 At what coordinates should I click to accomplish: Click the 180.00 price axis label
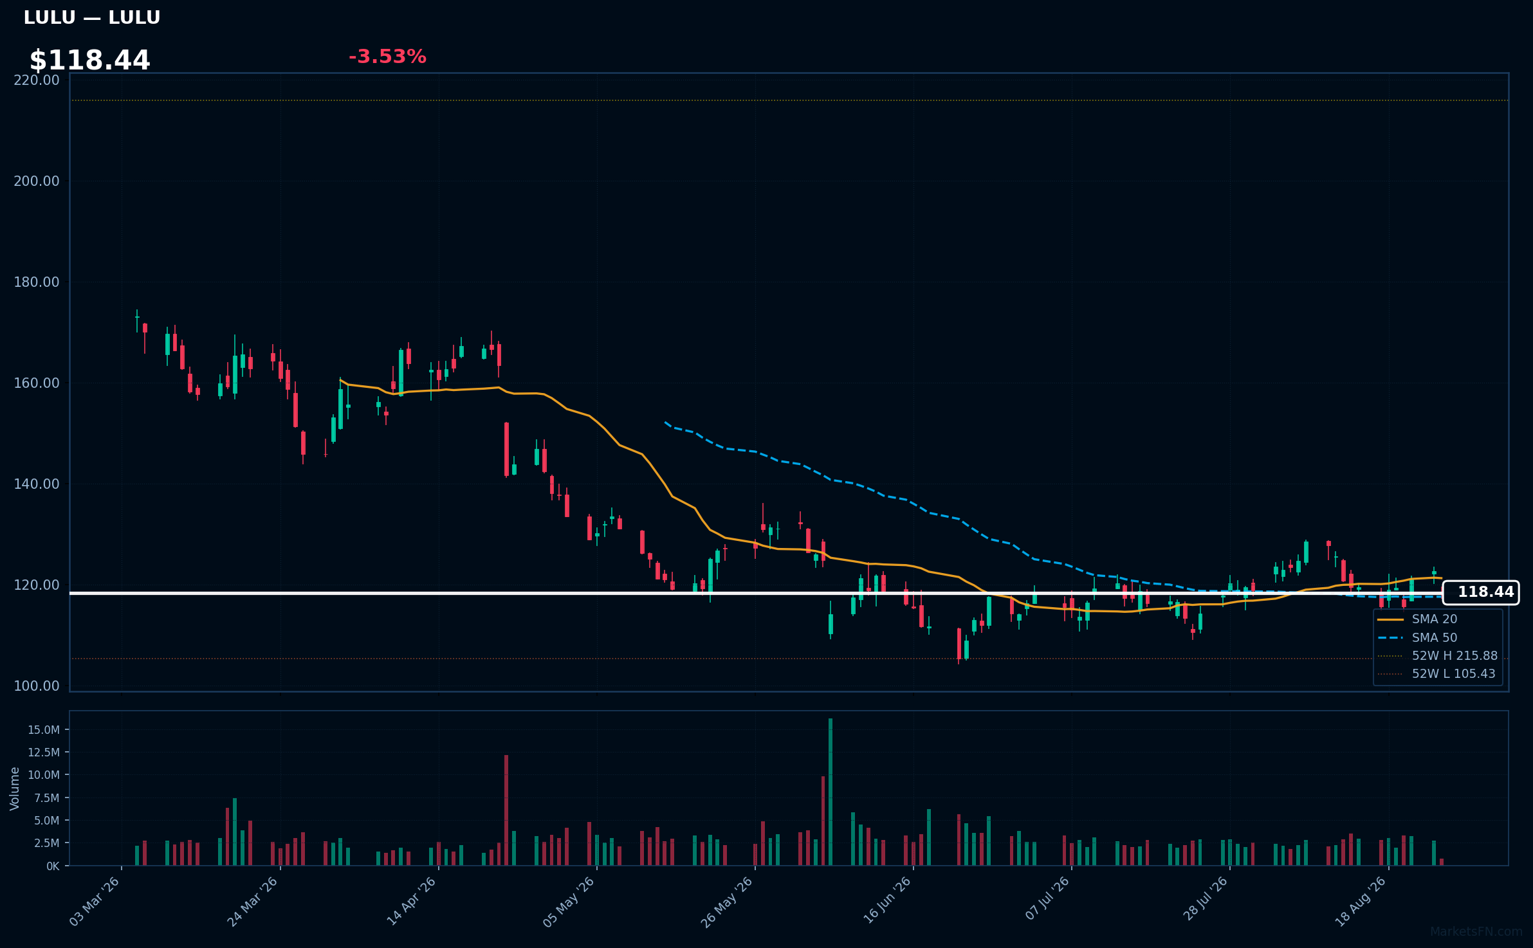37,282
